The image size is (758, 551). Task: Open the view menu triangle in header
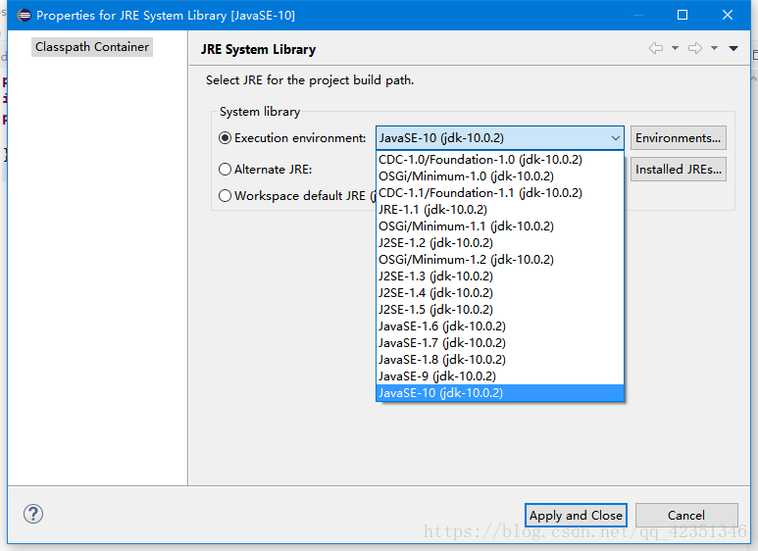(733, 48)
